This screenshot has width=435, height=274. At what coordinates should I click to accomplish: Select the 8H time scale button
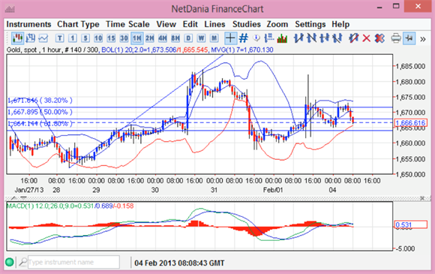175,38
